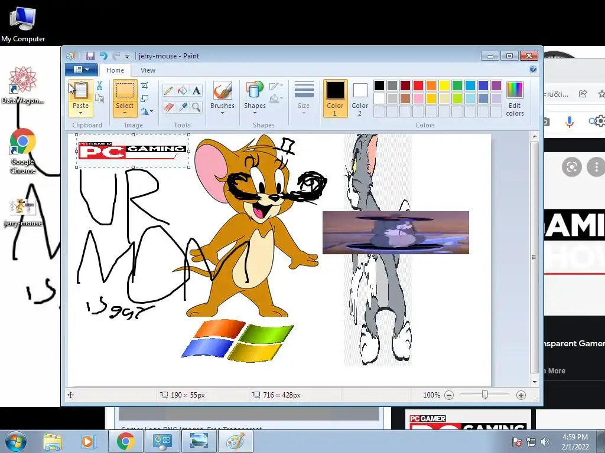605x453 pixels.
Task: Open Google Chrome desktop shortcut
Action: tap(23, 151)
